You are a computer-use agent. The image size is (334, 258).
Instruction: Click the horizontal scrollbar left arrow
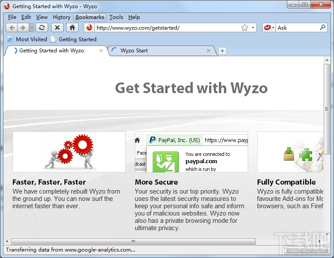click(7, 241)
